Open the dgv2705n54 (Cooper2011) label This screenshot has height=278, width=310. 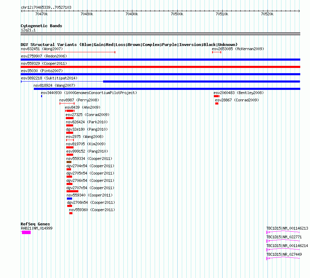click(x=90, y=173)
